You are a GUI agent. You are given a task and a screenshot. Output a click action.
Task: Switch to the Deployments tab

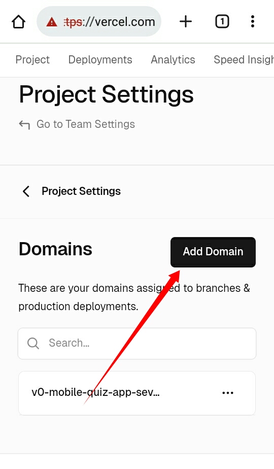(100, 60)
